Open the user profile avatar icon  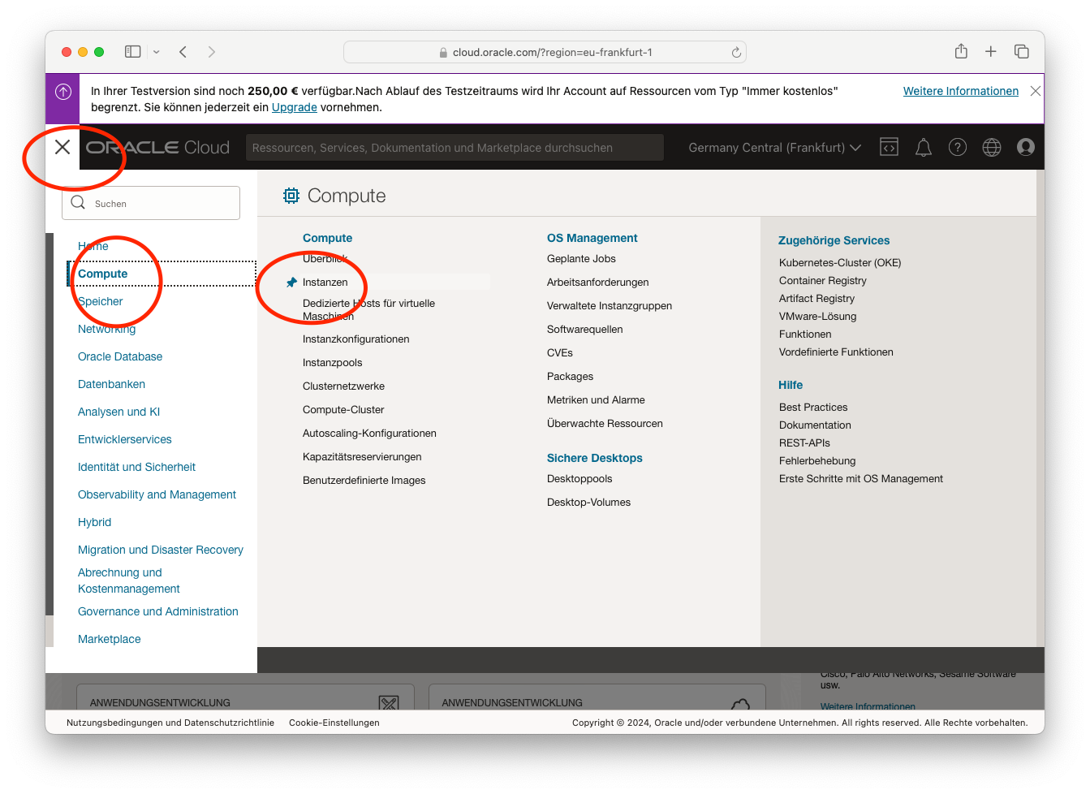1026,147
